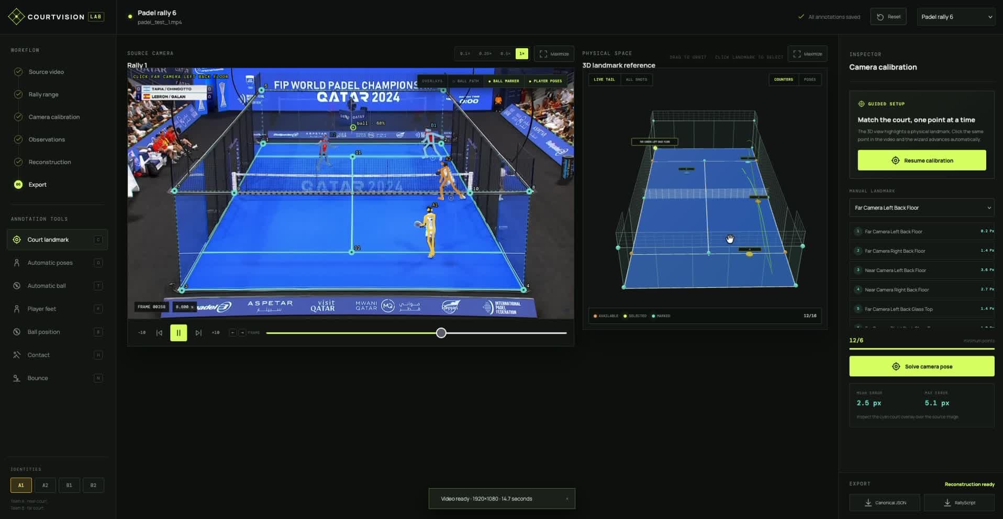Image resolution: width=1003 pixels, height=519 pixels.
Task: Open the Padel rally 6 dropdown
Action: point(956,17)
